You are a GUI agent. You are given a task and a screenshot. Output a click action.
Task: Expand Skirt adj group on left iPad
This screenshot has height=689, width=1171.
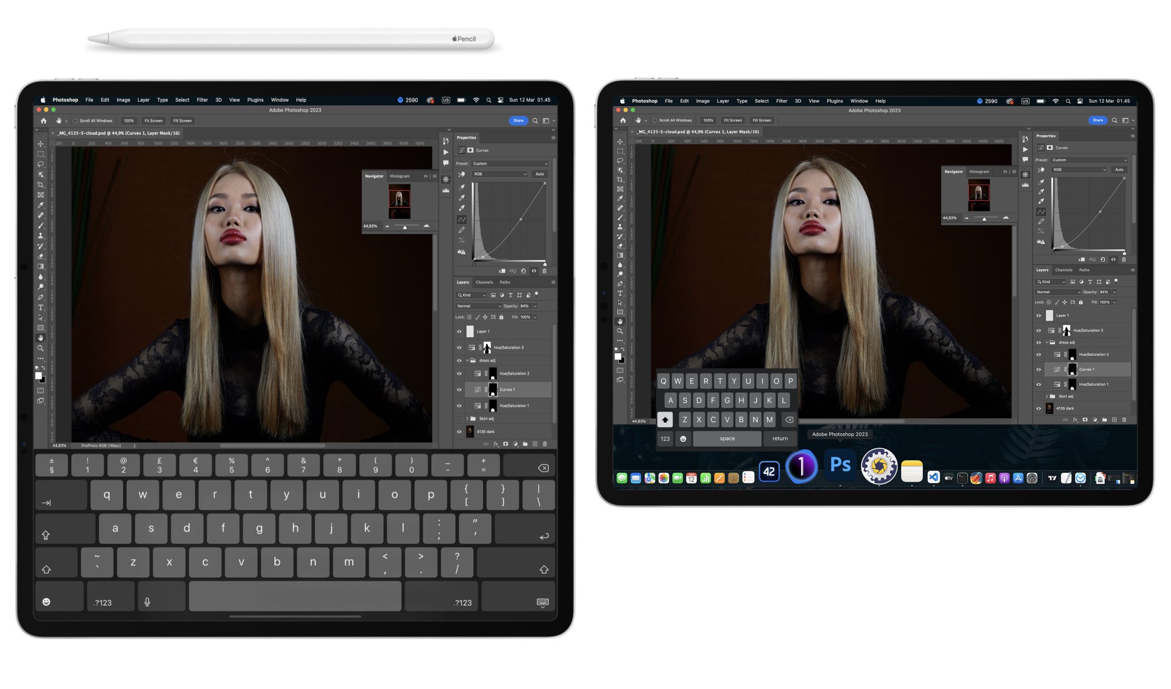tap(467, 419)
